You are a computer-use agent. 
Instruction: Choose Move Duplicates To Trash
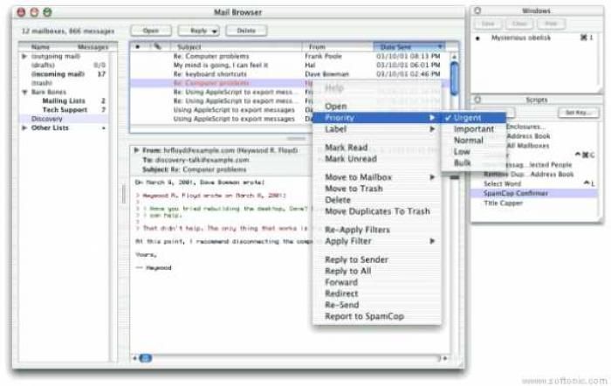377,211
